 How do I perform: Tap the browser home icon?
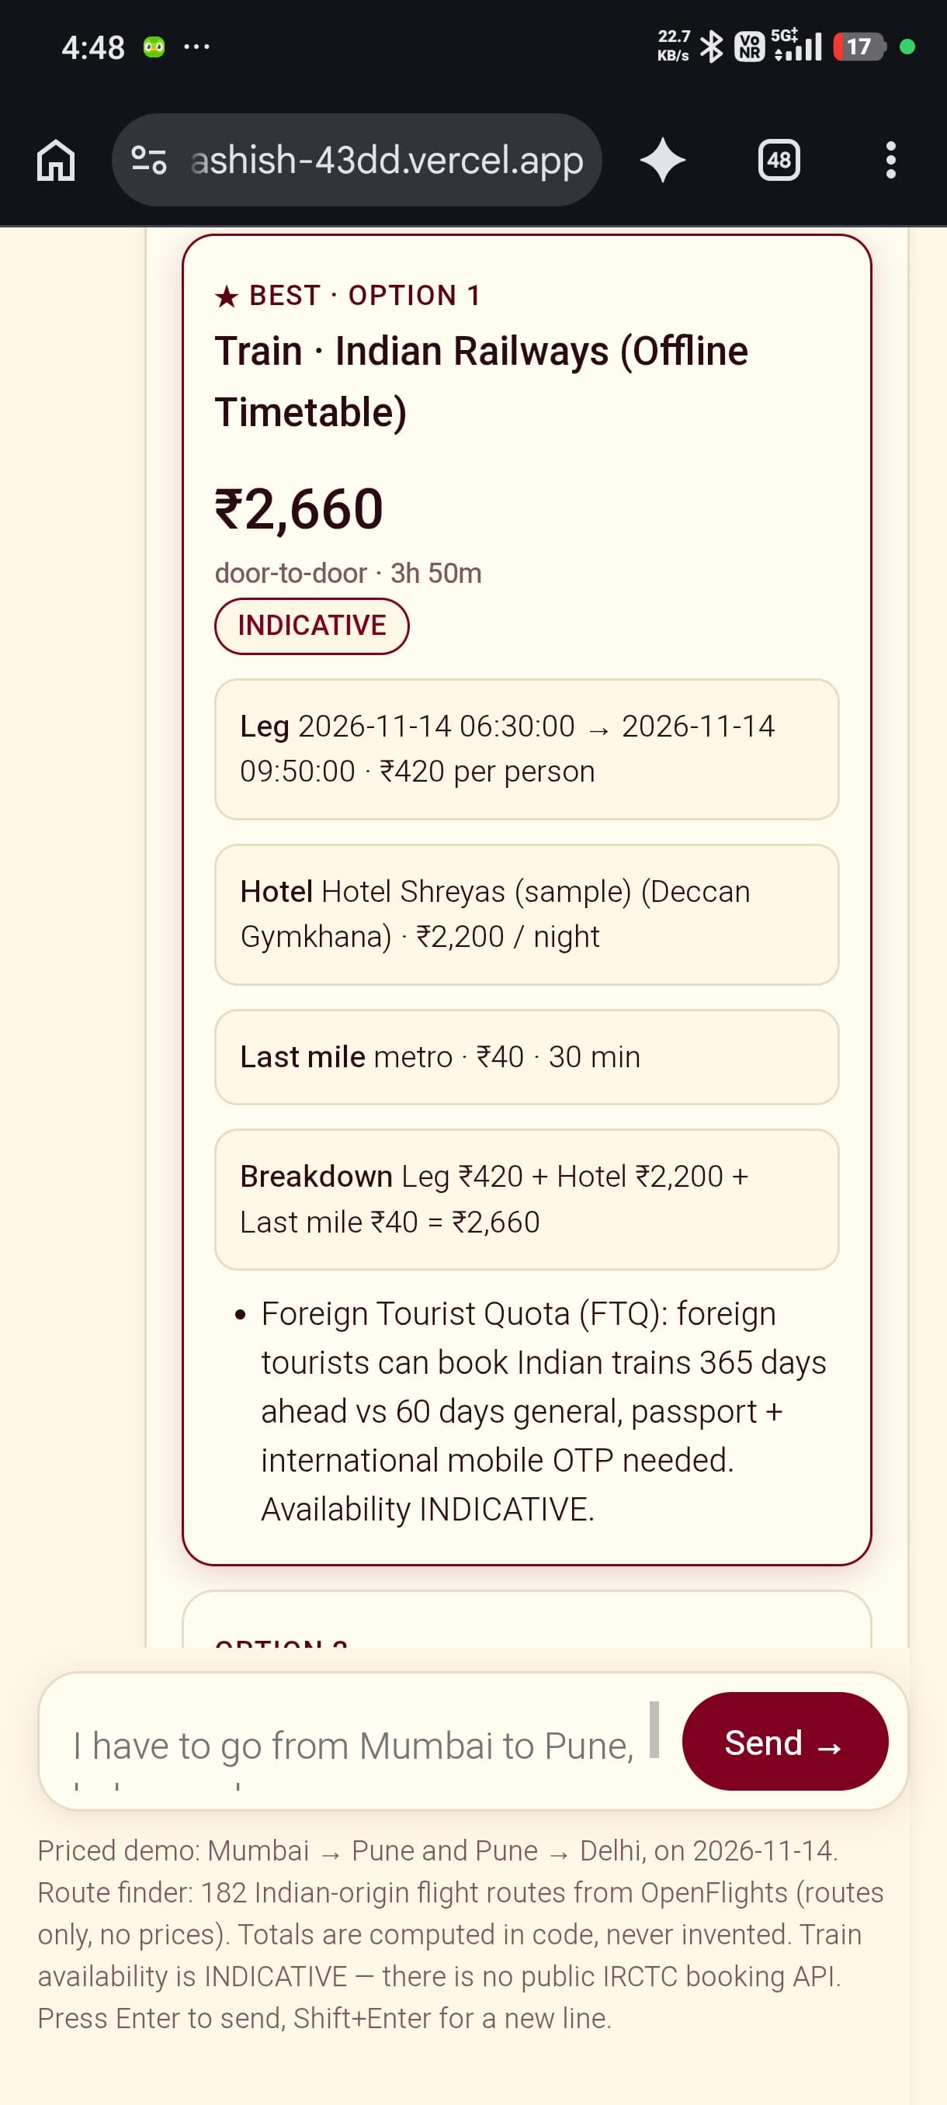coord(56,160)
